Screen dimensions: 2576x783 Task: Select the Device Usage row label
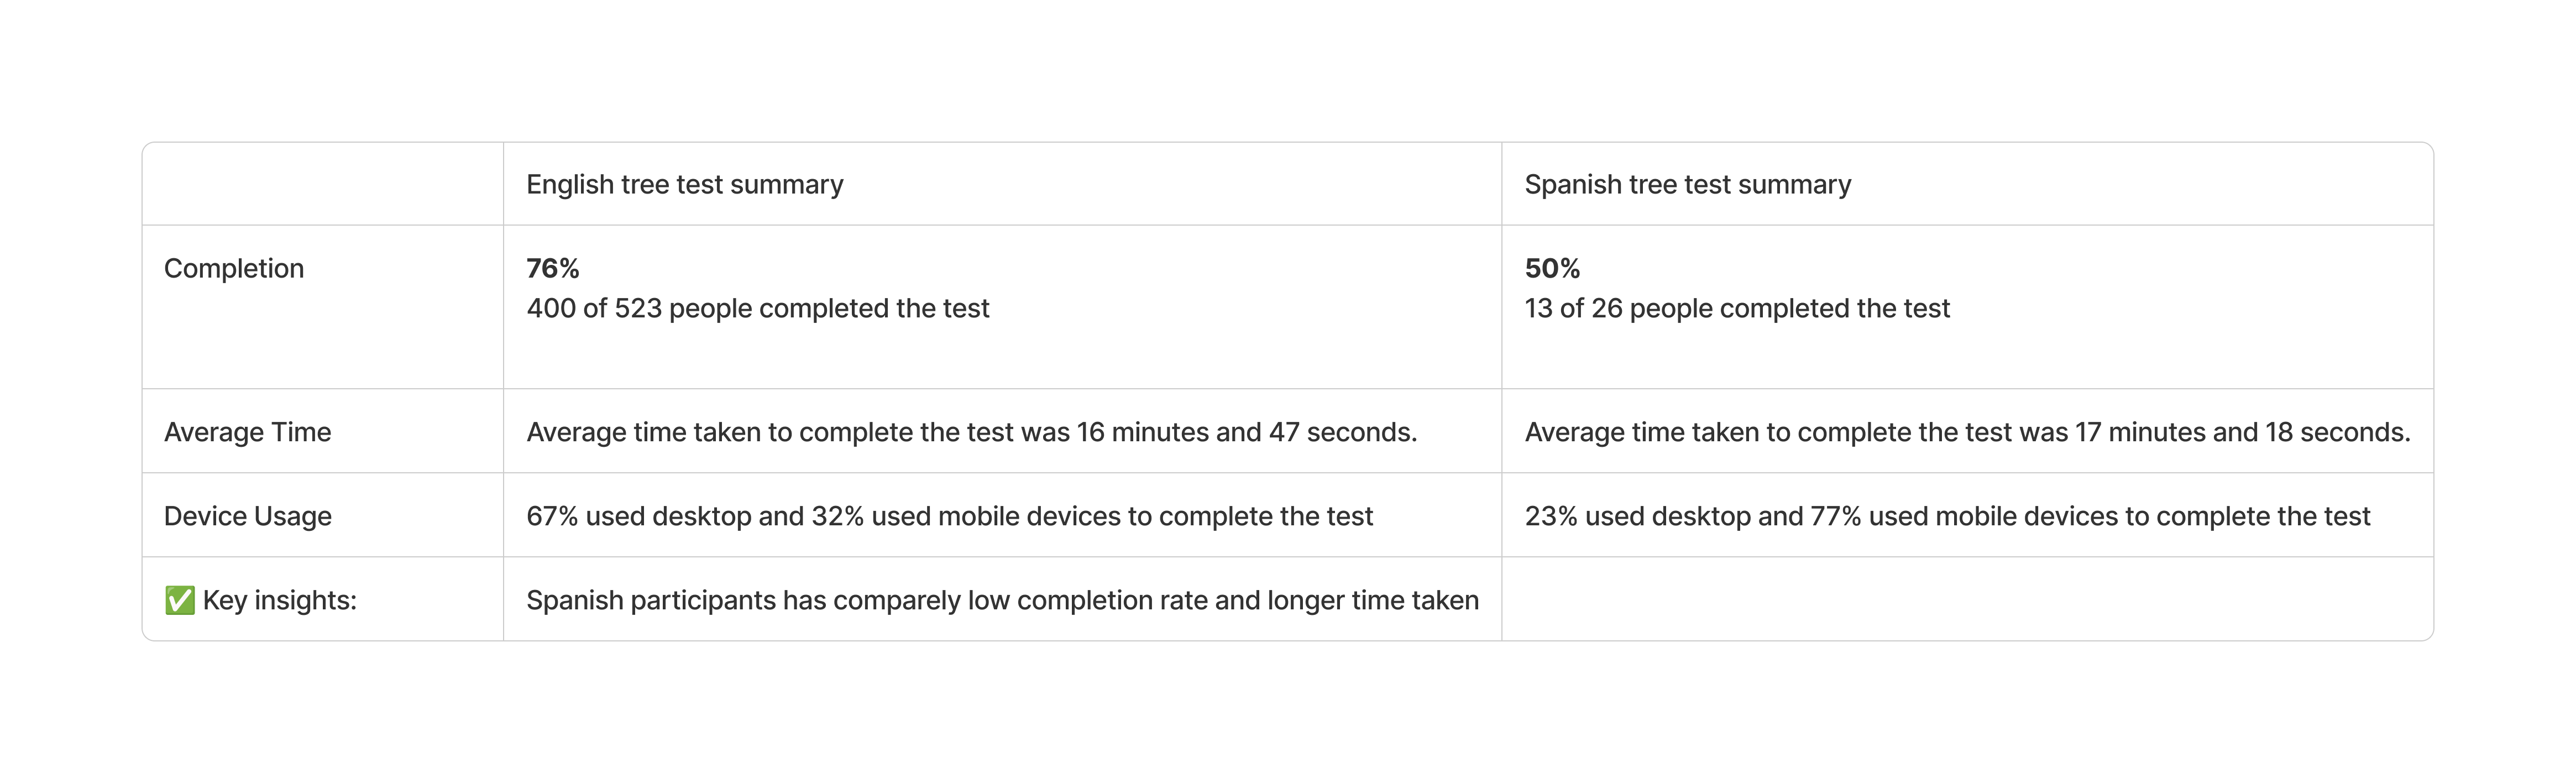point(247,517)
